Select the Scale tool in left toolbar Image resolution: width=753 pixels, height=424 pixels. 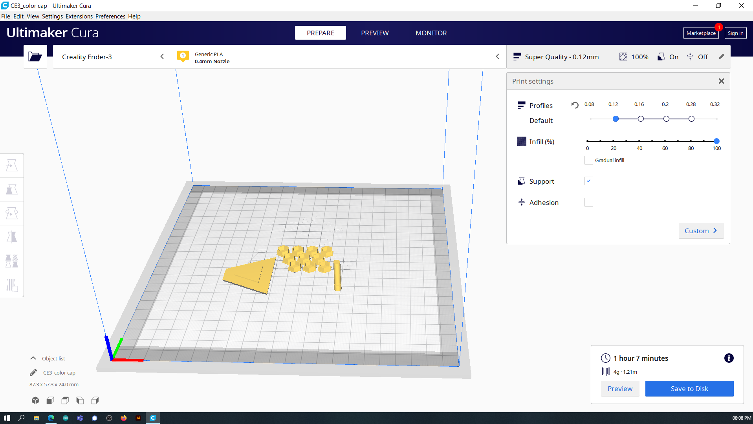point(12,190)
